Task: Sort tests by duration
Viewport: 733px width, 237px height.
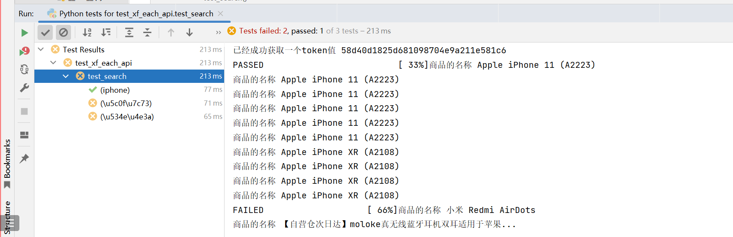Action: pyautogui.click(x=106, y=32)
